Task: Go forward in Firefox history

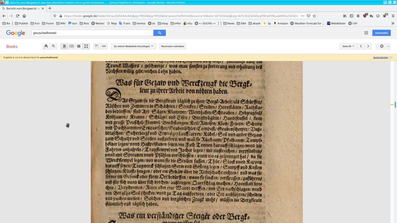Action: [x=11, y=16]
